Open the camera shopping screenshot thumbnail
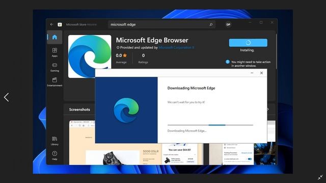Viewport: 326px width, 183px height. (x=116, y=154)
